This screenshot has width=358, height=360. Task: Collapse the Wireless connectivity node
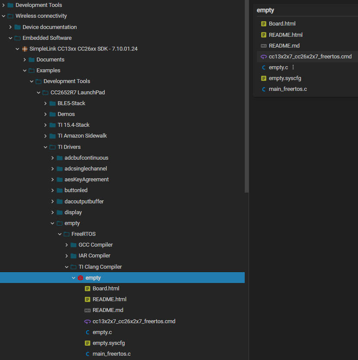[x=3, y=16]
